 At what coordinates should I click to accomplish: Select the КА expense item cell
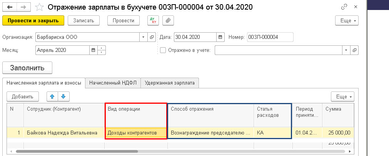coord(272,133)
